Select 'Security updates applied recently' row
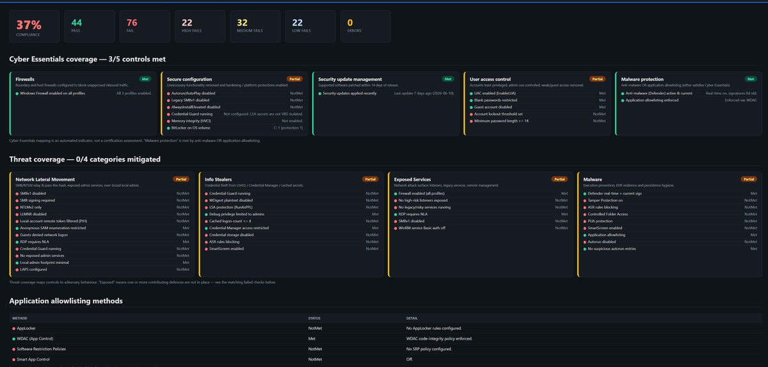This screenshot has width=768, height=367. tap(387, 93)
